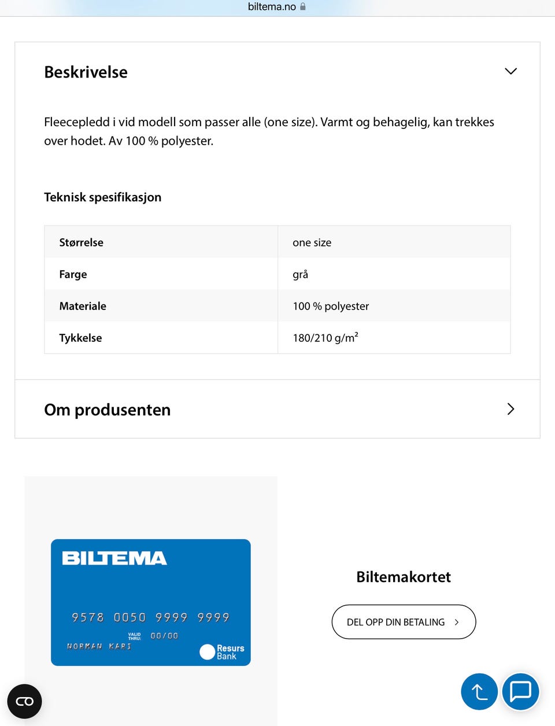Click the Resurs Bank logo on the card
Image resolution: width=555 pixels, height=726 pixels.
(x=223, y=651)
